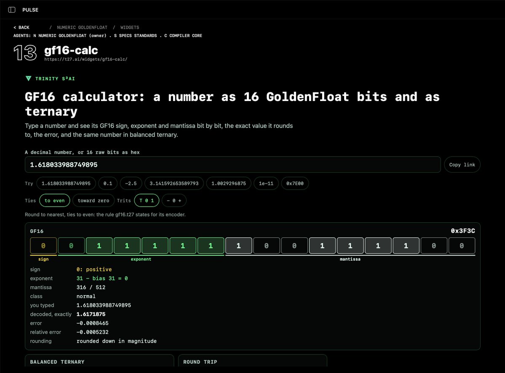505x373 pixels.
Task: Open the t27.ai gf16-calc URL link
Action: tap(86, 59)
